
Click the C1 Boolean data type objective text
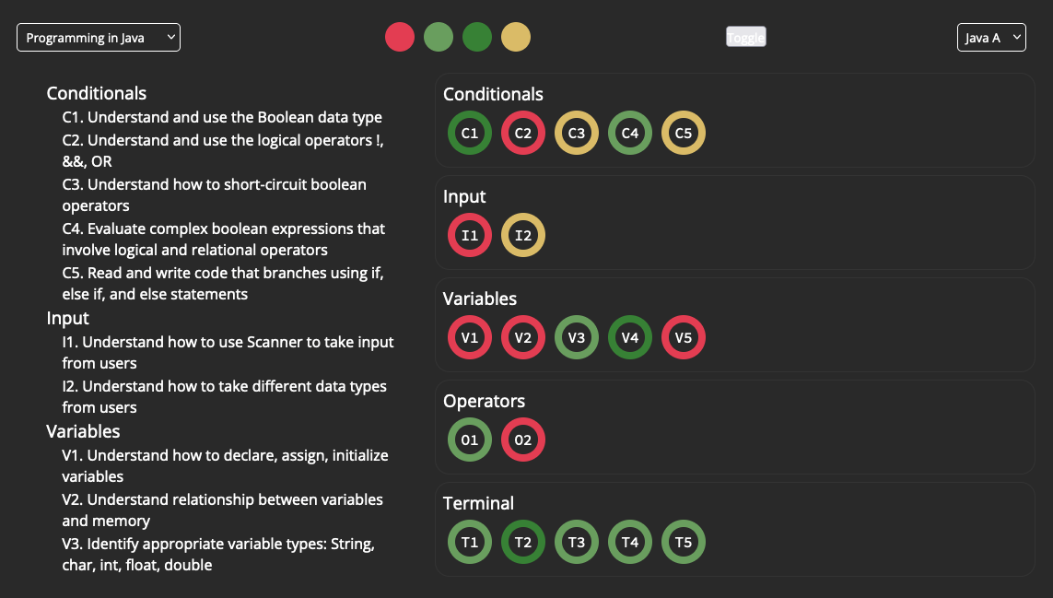click(x=222, y=117)
